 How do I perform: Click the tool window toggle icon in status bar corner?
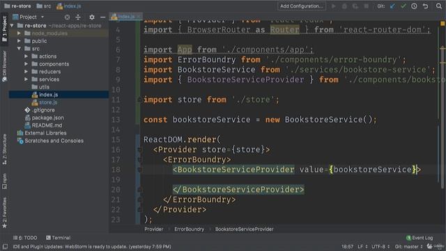coord(5,246)
